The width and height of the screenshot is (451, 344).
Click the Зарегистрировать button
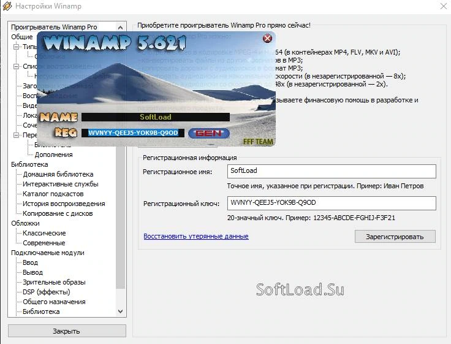point(395,237)
